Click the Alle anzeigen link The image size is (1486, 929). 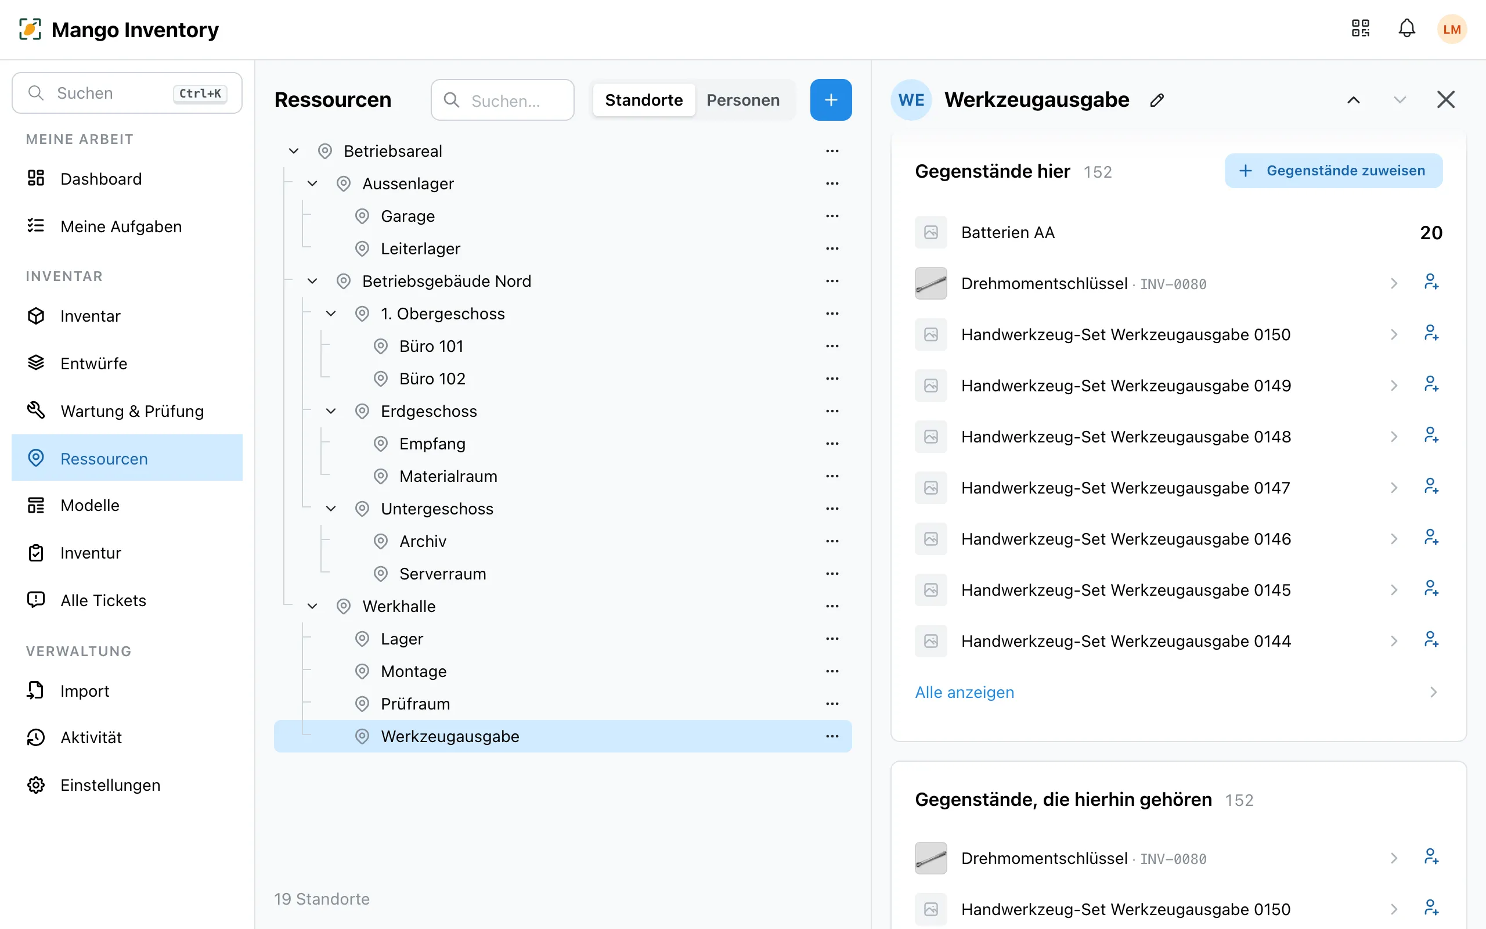(964, 693)
